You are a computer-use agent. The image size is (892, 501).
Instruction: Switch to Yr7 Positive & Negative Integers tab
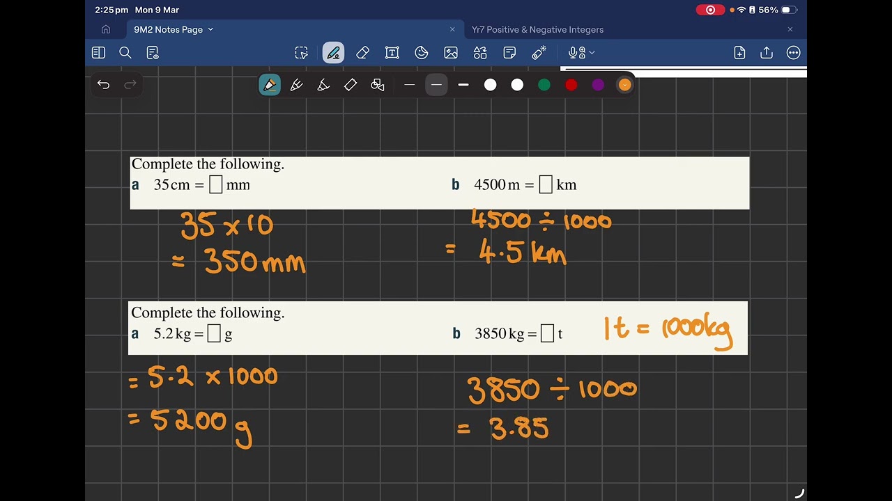538,29
